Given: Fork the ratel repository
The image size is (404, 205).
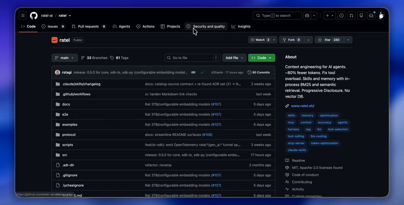Looking at the screenshot, I should pyautogui.click(x=292, y=40).
